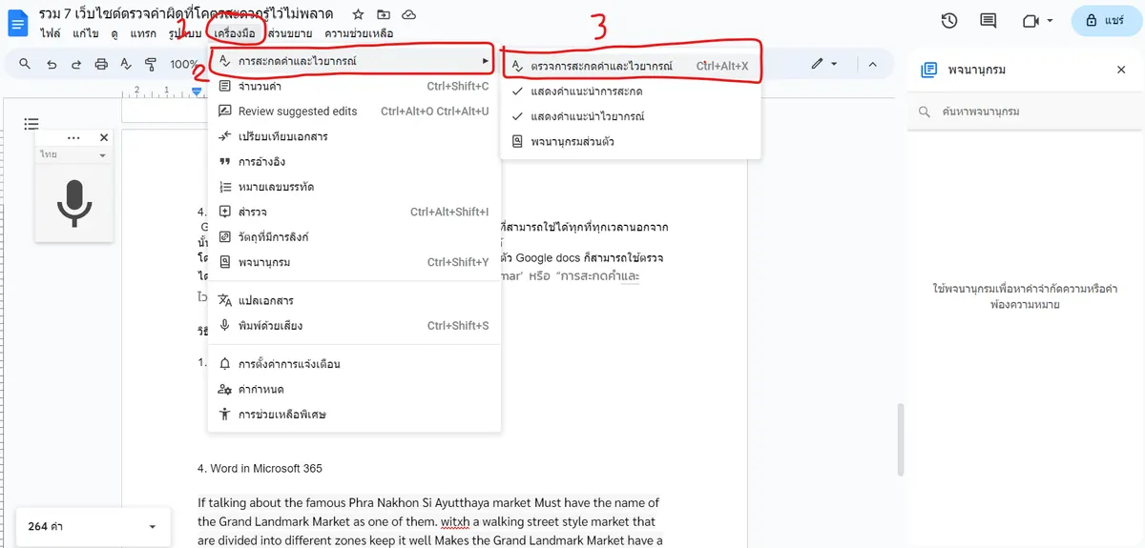The image size is (1145, 548).
Task: Click the Google Docs home logo
Action: (18, 24)
